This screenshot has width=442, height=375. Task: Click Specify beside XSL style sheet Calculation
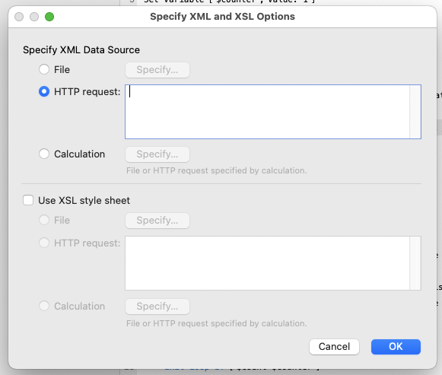(x=157, y=307)
